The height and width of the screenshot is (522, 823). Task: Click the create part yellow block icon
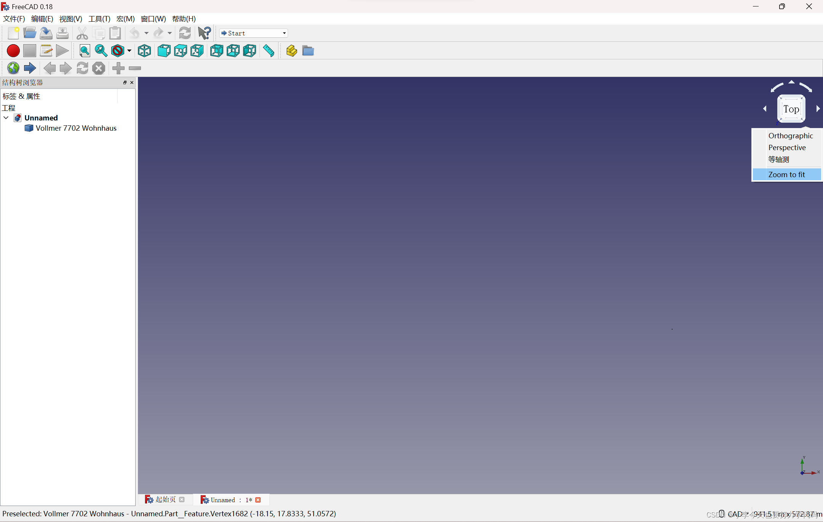tap(291, 51)
